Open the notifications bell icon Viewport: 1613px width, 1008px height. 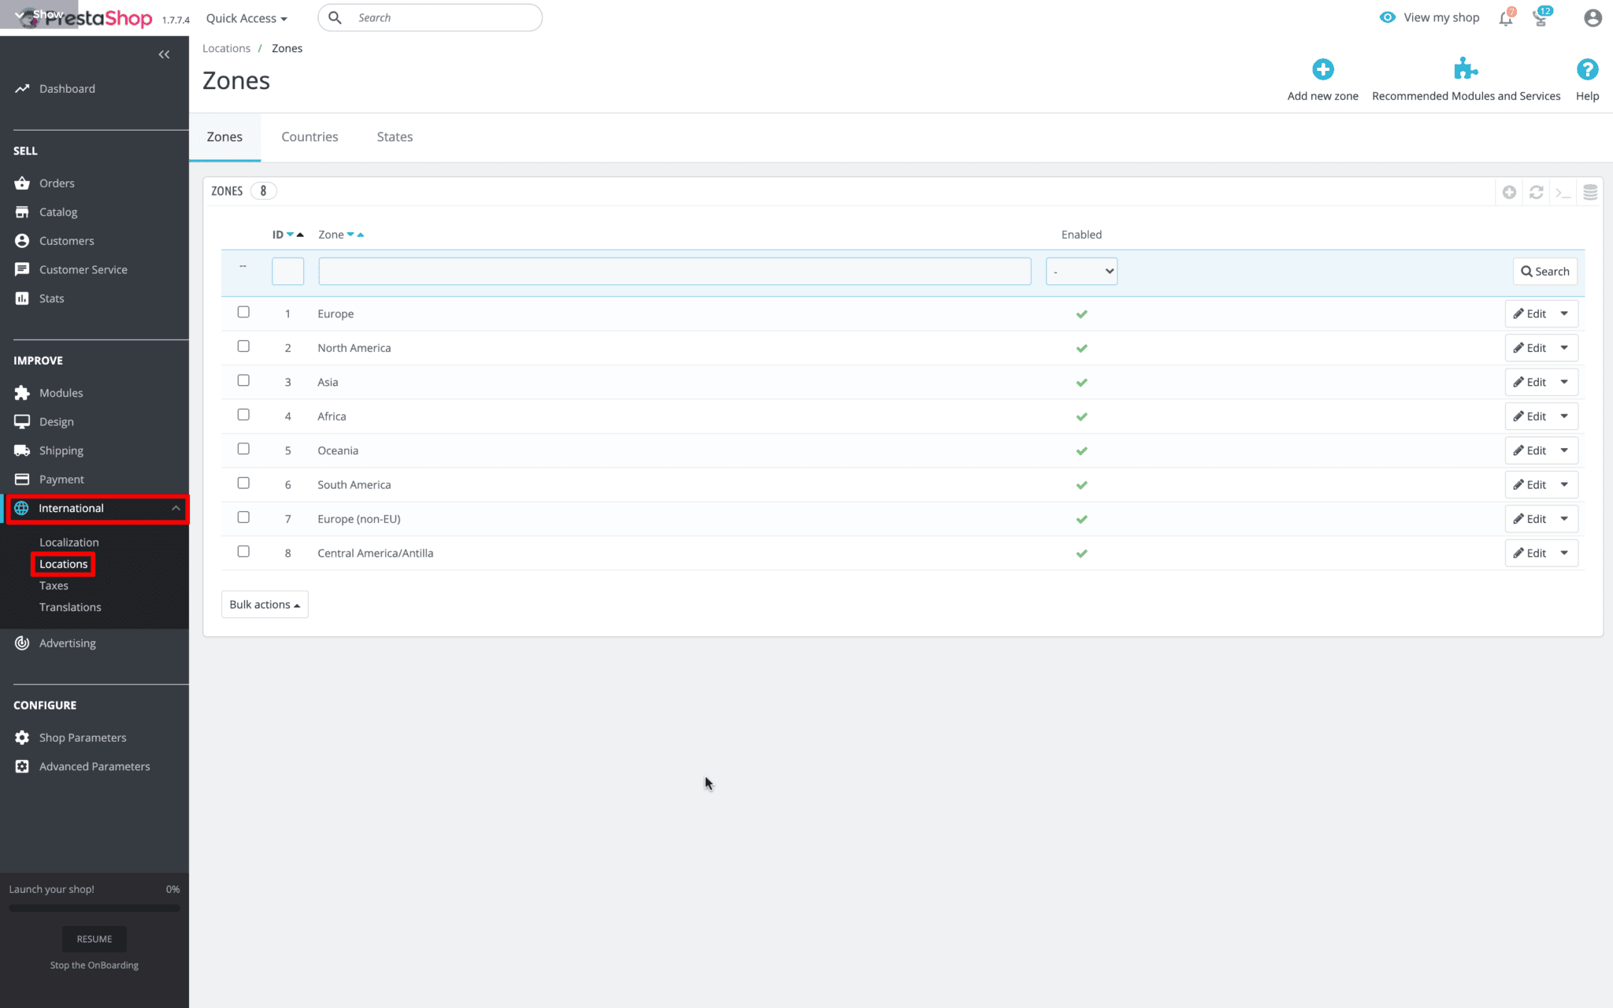(1506, 18)
